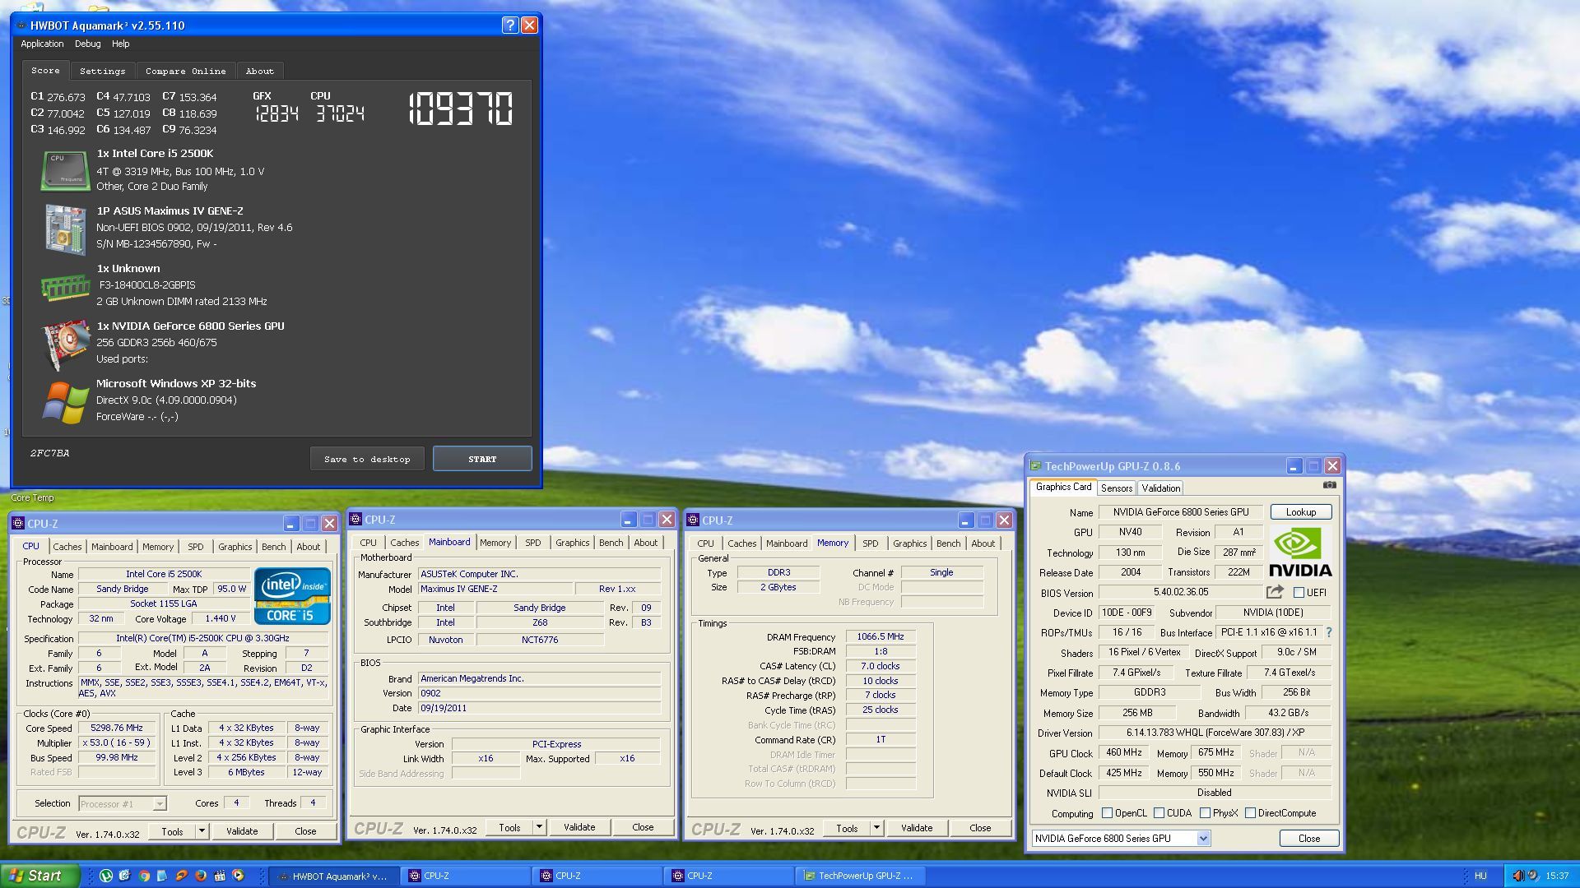Expand the Tools arrow in the CPU tab window
1580x888 pixels.
(202, 831)
